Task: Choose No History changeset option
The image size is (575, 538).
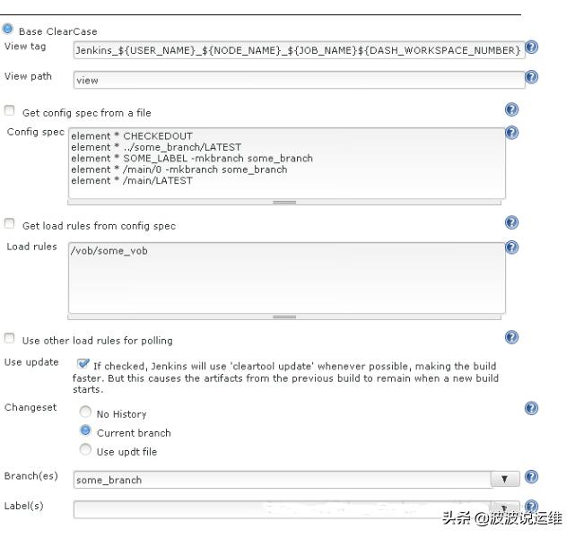Action: (x=86, y=413)
